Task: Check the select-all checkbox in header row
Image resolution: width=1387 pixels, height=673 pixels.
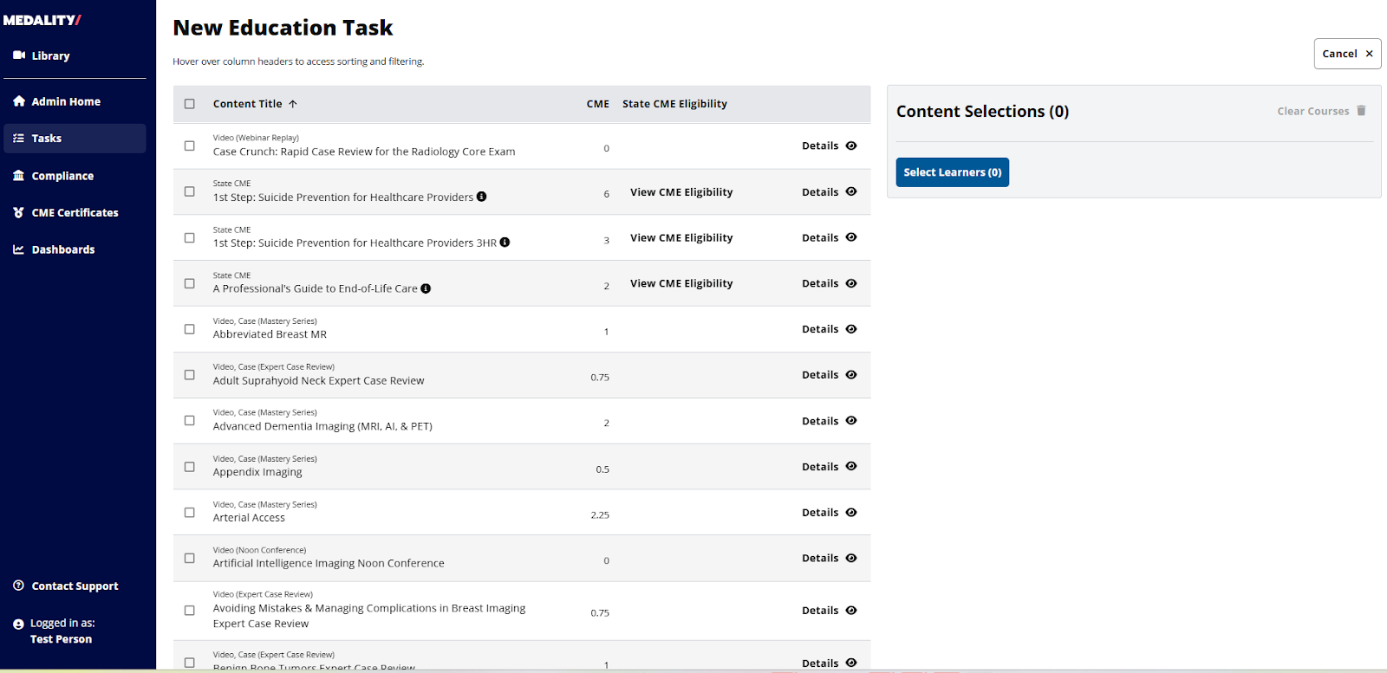Action: pyautogui.click(x=190, y=104)
